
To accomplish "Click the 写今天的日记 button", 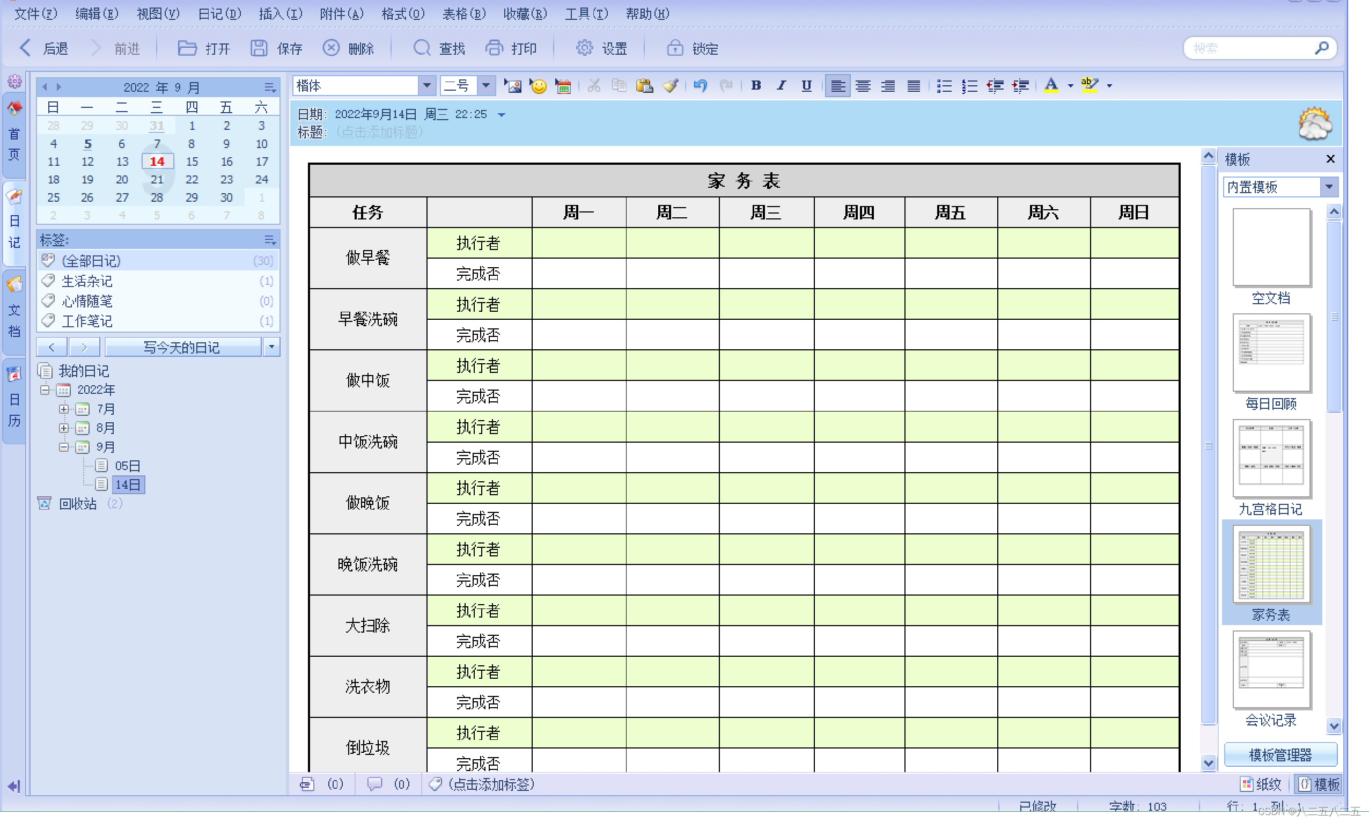I will click(x=182, y=347).
